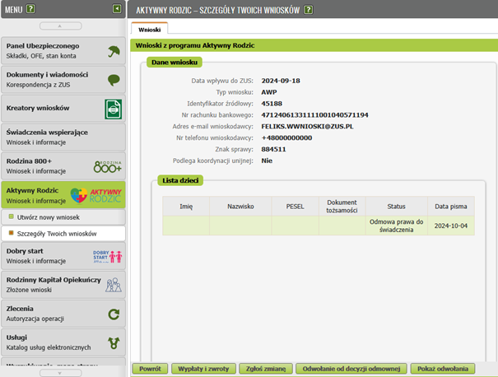The height and width of the screenshot is (377, 498).
Task: Open help icon next to MENU
Action: pos(30,8)
